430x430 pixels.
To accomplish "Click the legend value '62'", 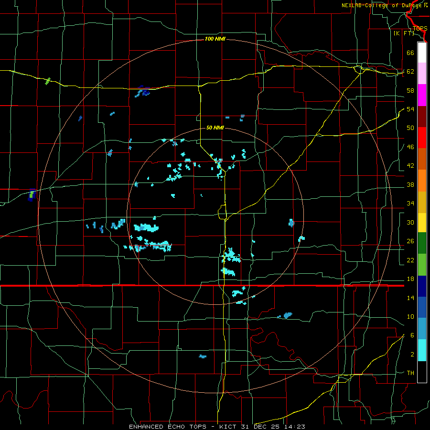I will point(410,72).
